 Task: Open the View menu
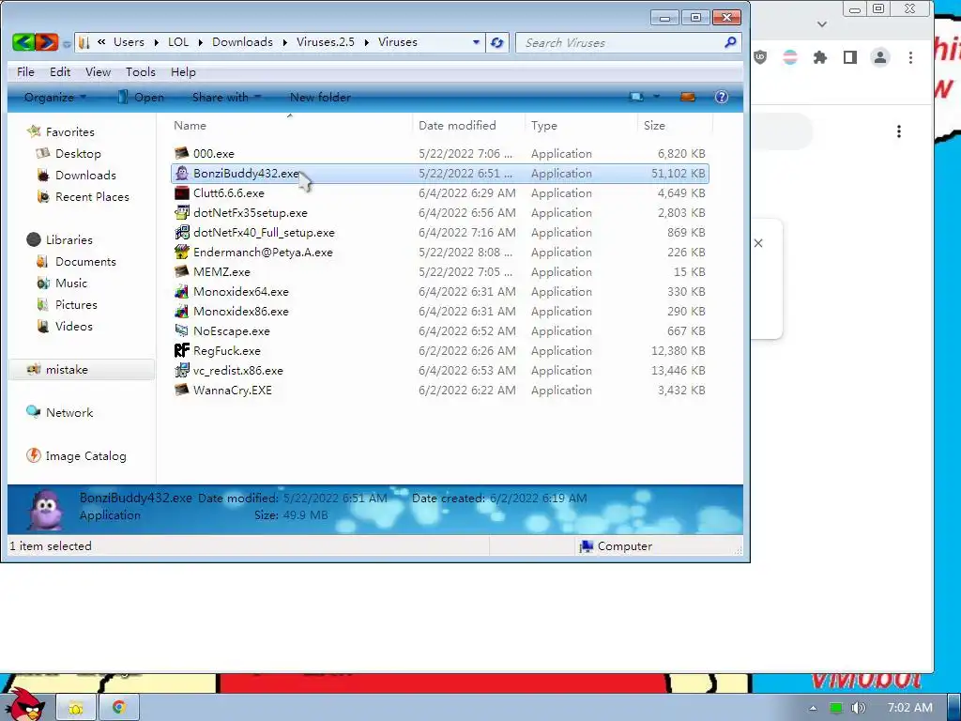click(98, 71)
